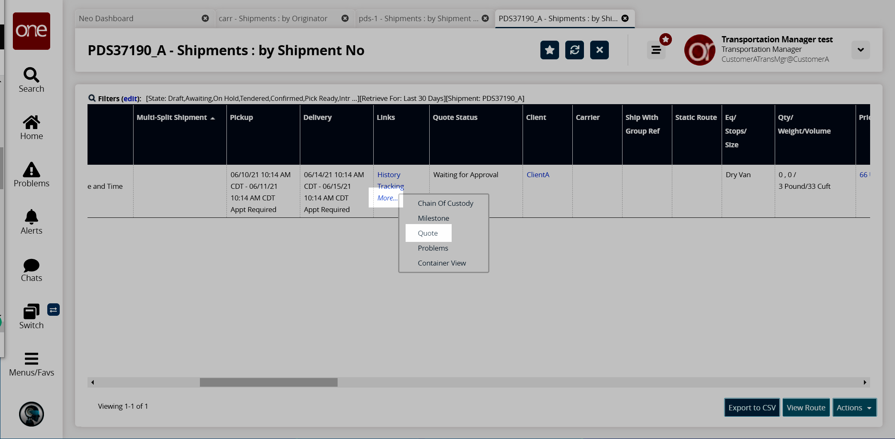Go to Home in the sidebar
Viewport: 895px width, 439px height.
pos(32,122)
